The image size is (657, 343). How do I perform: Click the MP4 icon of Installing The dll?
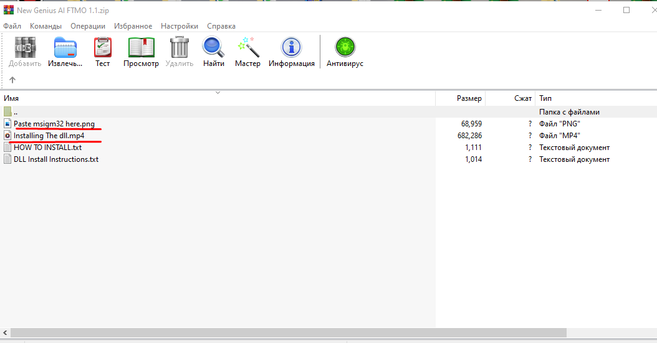coord(7,136)
